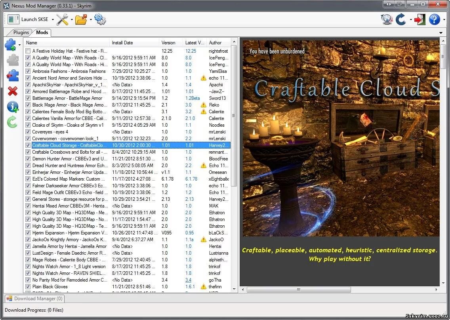450x320 pixels.
Task: Click the double-arrow button in the title bar
Action: [x=389, y=4]
